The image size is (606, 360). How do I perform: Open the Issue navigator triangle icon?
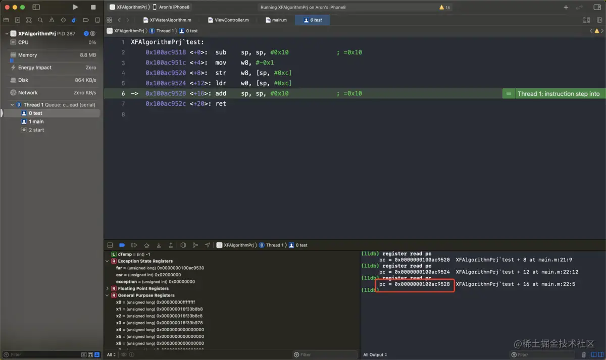(x=51, y=20)
